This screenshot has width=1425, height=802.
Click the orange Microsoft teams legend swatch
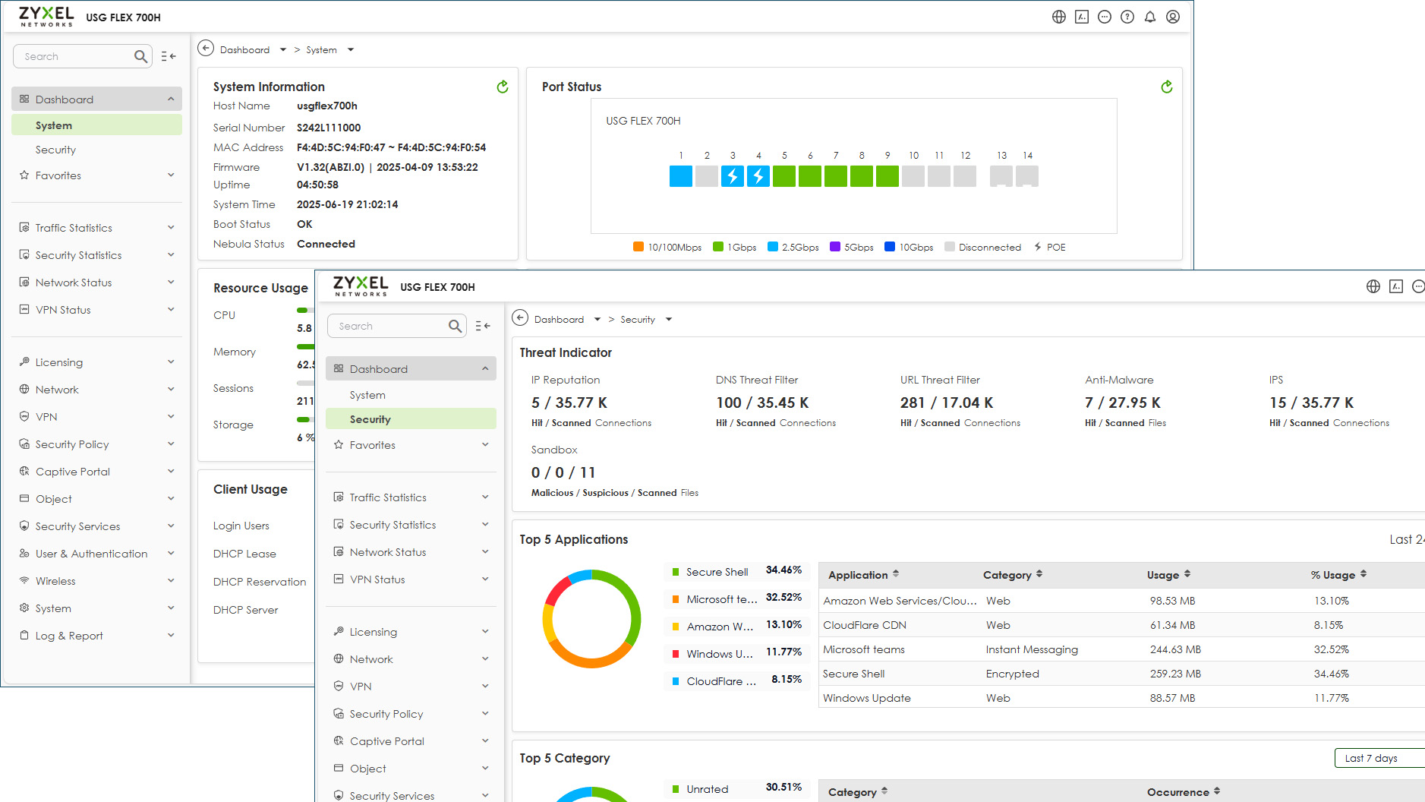(675, 599)
